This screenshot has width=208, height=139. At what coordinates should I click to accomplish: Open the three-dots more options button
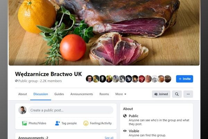[x=188, y=94]
